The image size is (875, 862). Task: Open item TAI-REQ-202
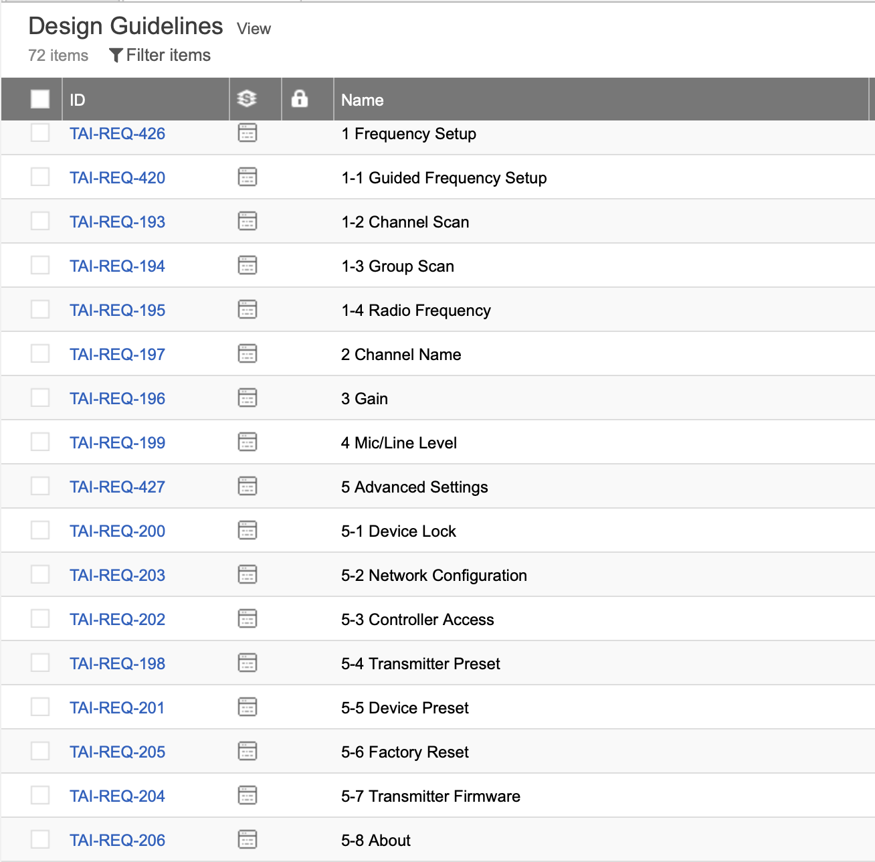click(117, 619)
